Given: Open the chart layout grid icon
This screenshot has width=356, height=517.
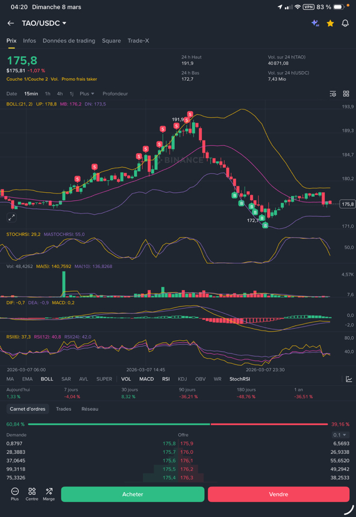Looking at the screenshot, I should (x=346, y=94).
